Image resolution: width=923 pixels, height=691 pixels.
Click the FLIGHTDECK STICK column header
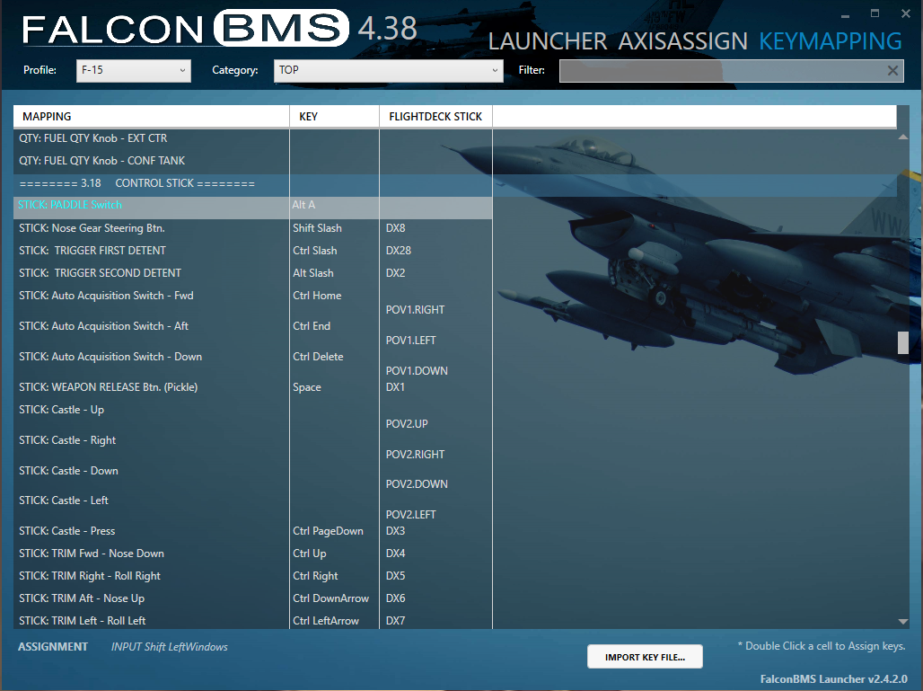tap(435, 117)
